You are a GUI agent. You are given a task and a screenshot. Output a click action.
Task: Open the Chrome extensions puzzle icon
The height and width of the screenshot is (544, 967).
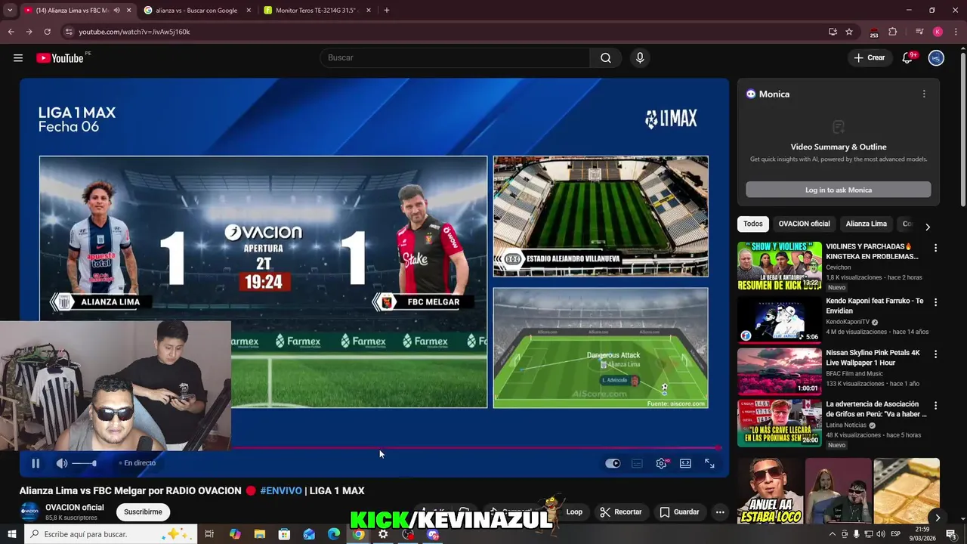tap(892, 32)
